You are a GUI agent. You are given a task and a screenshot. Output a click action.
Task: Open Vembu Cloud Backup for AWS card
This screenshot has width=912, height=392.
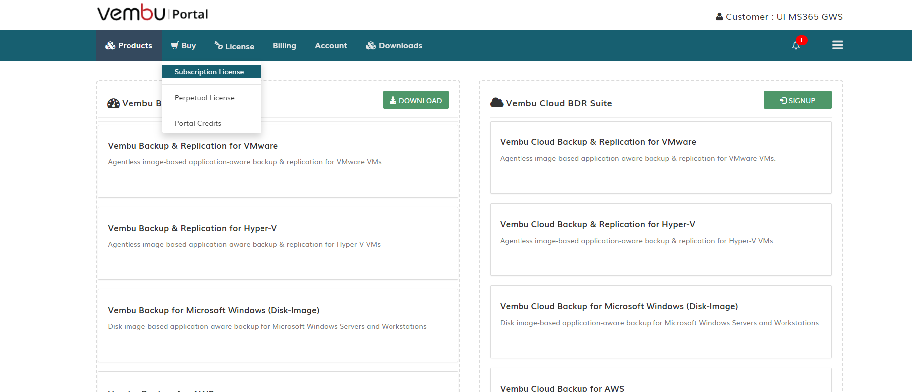[661, 380]
